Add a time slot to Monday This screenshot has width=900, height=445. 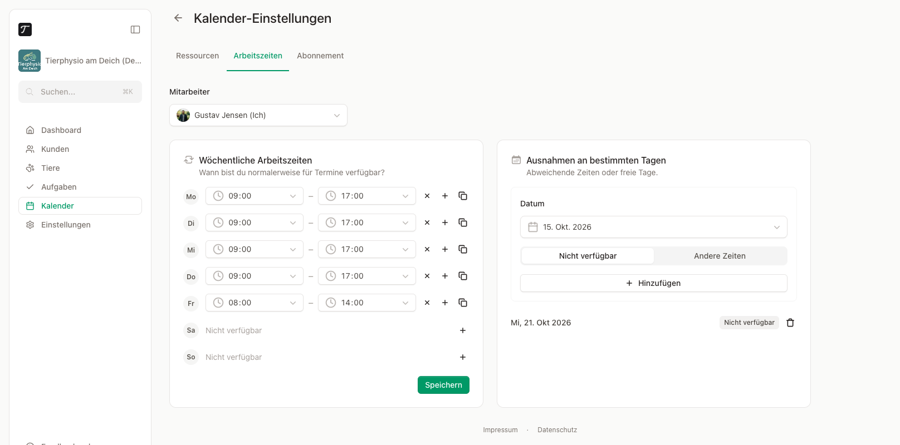click(445, 196)
